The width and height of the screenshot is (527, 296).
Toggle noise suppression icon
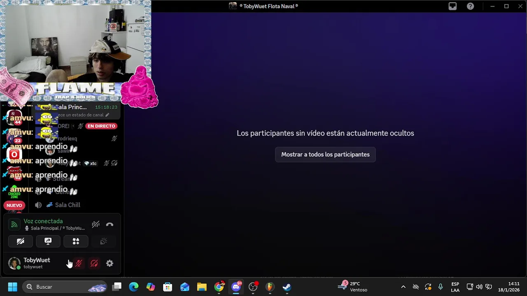(x=96, y=224)
